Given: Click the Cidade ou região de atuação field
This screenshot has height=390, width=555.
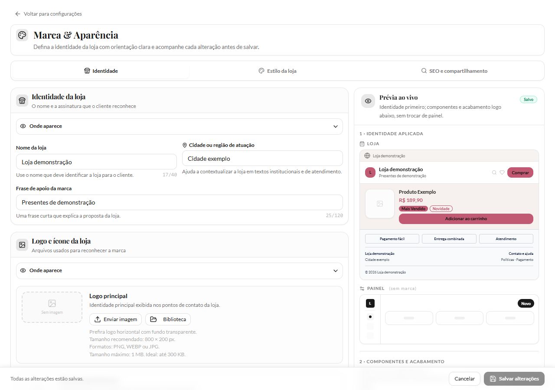Looking at the screenshot, I should pos(262,159).
